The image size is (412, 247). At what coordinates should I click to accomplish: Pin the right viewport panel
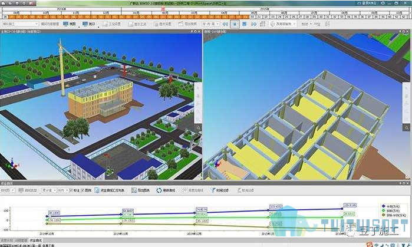[400, 31]
